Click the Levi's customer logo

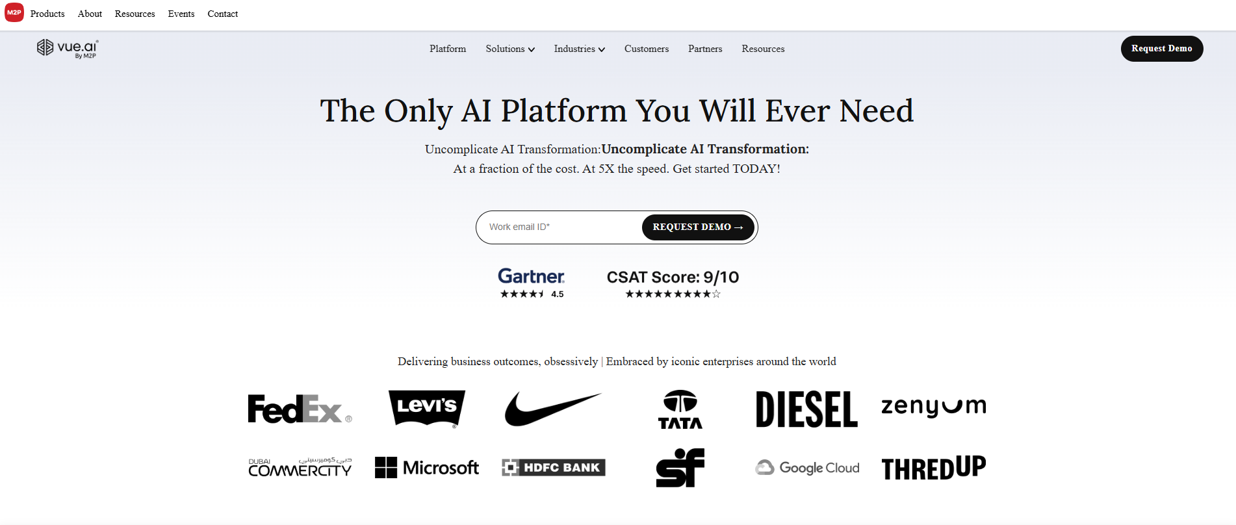point(427,409)
